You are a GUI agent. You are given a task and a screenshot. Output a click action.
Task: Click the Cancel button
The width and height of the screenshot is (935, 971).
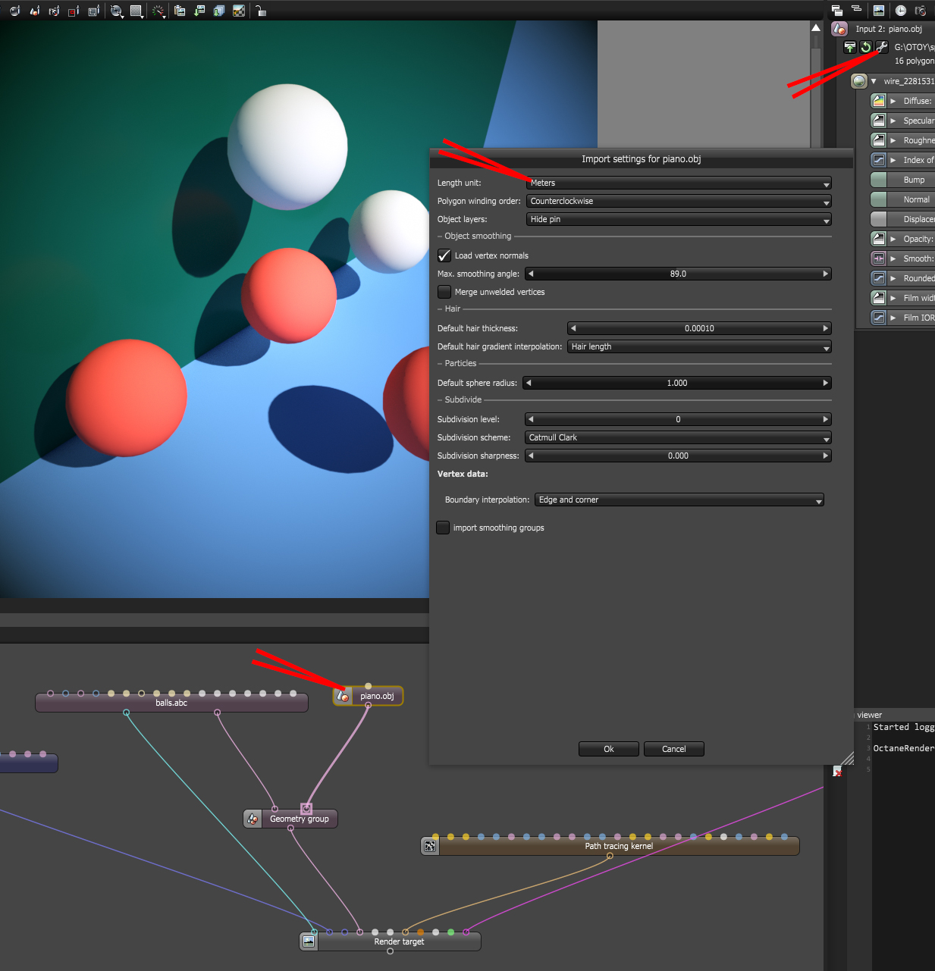click(x=674, y=749)
